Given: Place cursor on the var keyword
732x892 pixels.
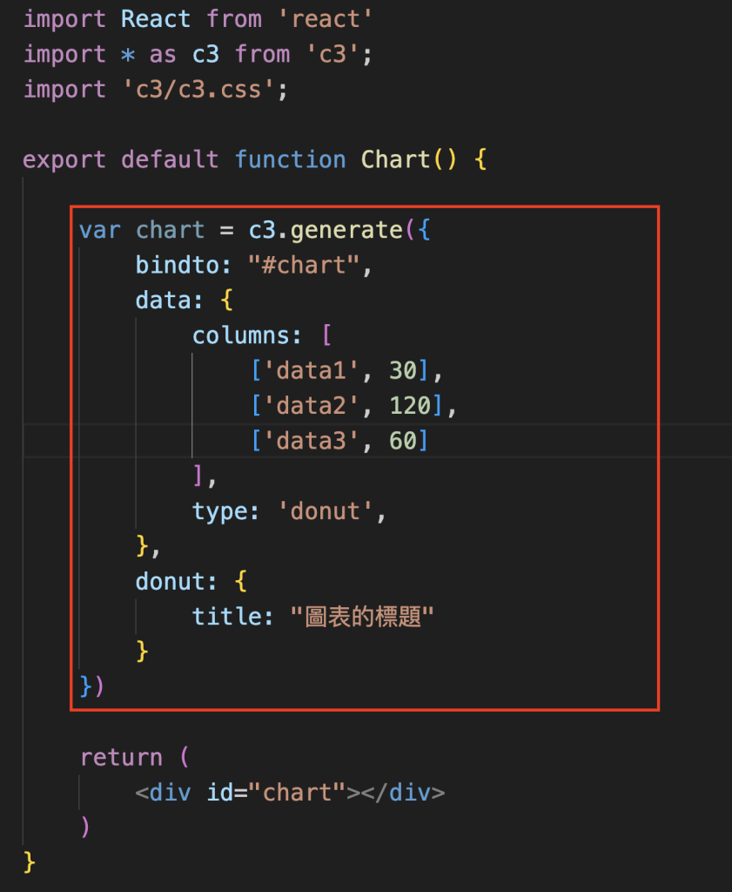Looking at the screenshot, I should click(x=100, y=230).
